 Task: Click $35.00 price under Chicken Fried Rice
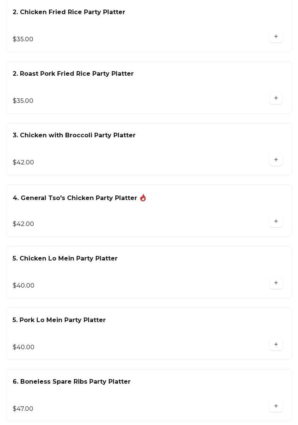click(23, 39)
